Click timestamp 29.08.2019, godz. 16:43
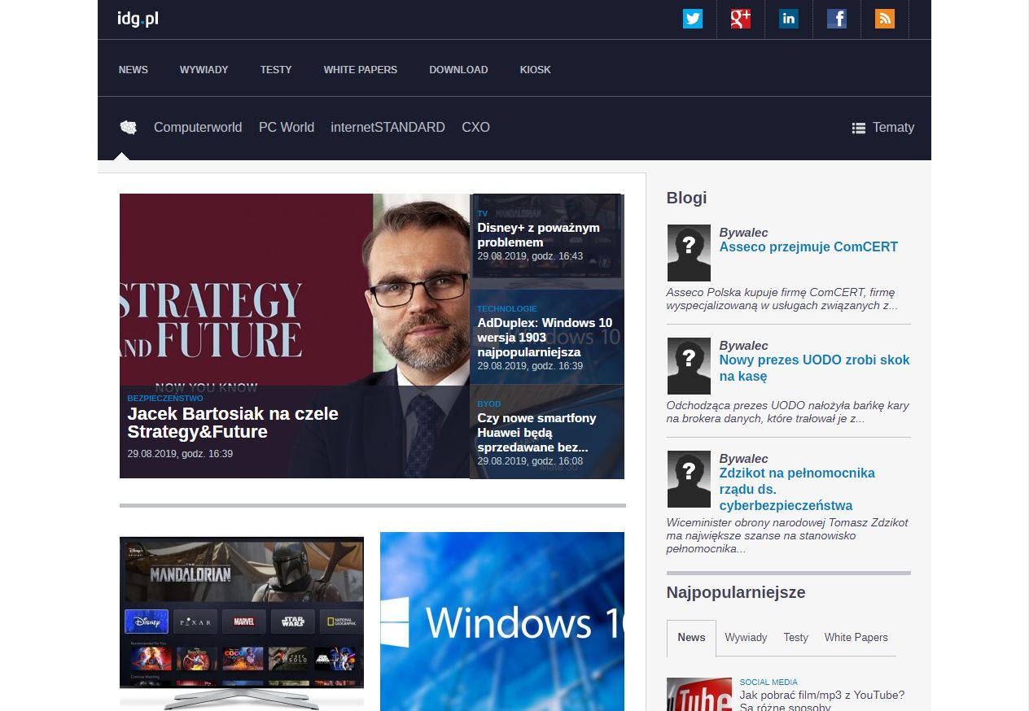 click(530, 256)
